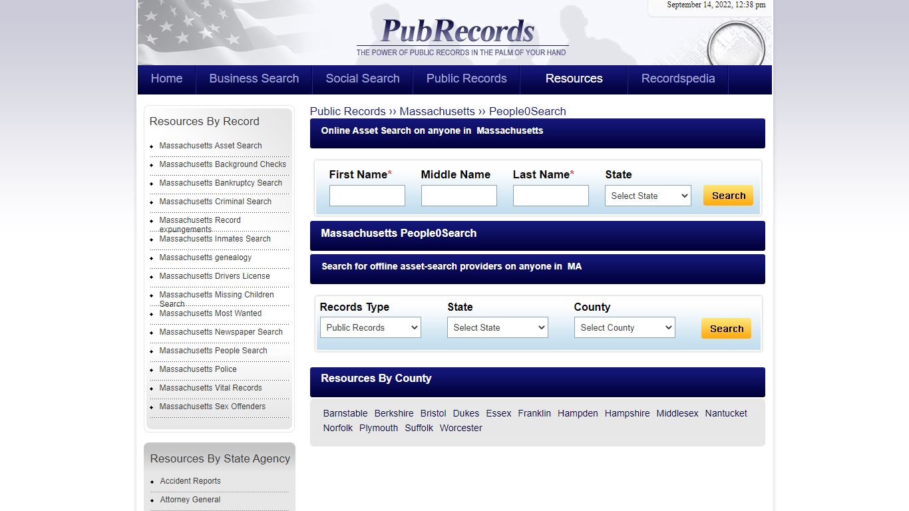Screen dimensions: 909x511
Task: Open Massachusetts Record expungements link
Action: coord(200,224)
